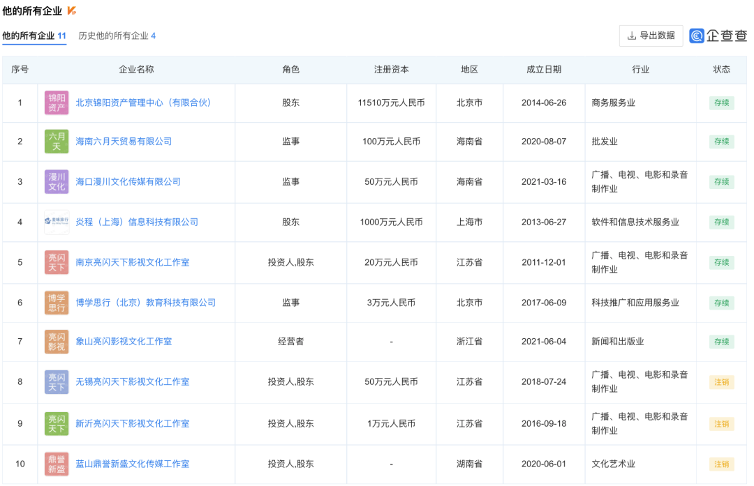Click the 注销 status badge for 无锡亮闪天下
Viewport: 754px width, 486px height.
coord(721,382)
